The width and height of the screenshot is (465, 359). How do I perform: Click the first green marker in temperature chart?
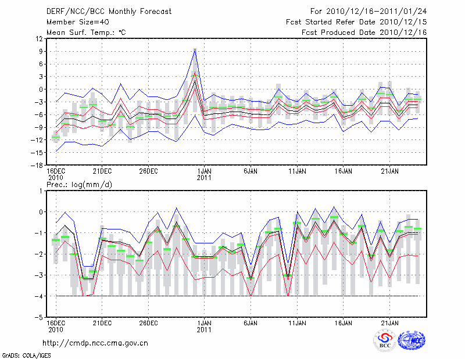click(56, 138)
